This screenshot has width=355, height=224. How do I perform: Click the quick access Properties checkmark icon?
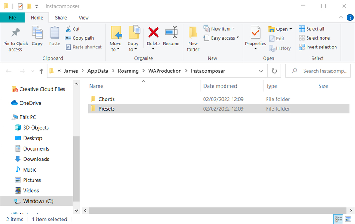[x=20, y=6]
